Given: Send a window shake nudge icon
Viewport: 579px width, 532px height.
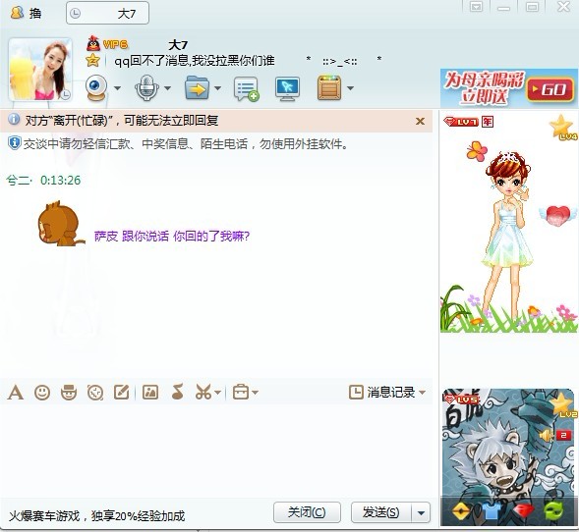Looking at the screenshot, I should pos(95,393).
